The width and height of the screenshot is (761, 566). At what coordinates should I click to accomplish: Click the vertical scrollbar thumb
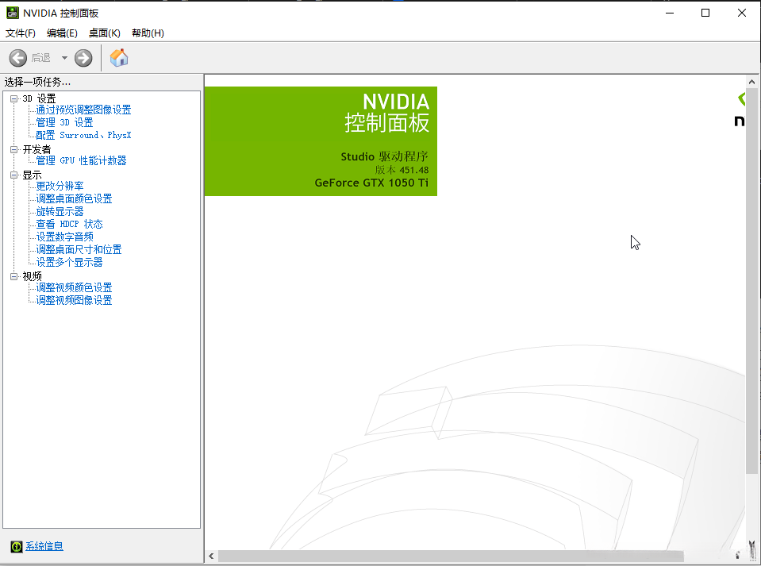pyautogui.click(x=751, y=280)
